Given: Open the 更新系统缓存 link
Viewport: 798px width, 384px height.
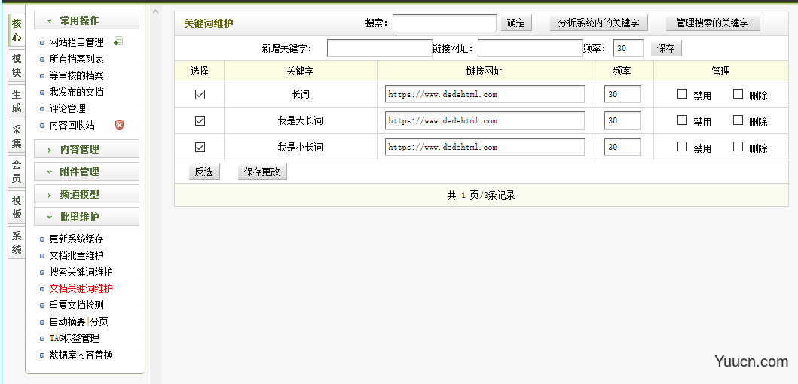Looking at the screenshot, I should point(76,239).
